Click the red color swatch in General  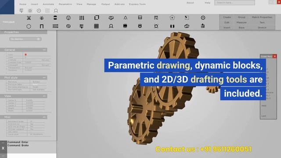pyautogui.click(x=25, y=54)
